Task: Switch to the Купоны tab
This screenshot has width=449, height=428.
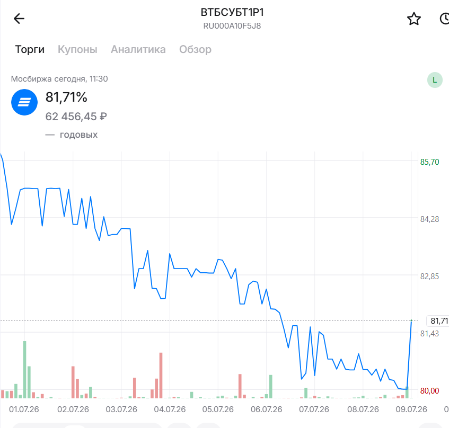Action: (77, 49)
